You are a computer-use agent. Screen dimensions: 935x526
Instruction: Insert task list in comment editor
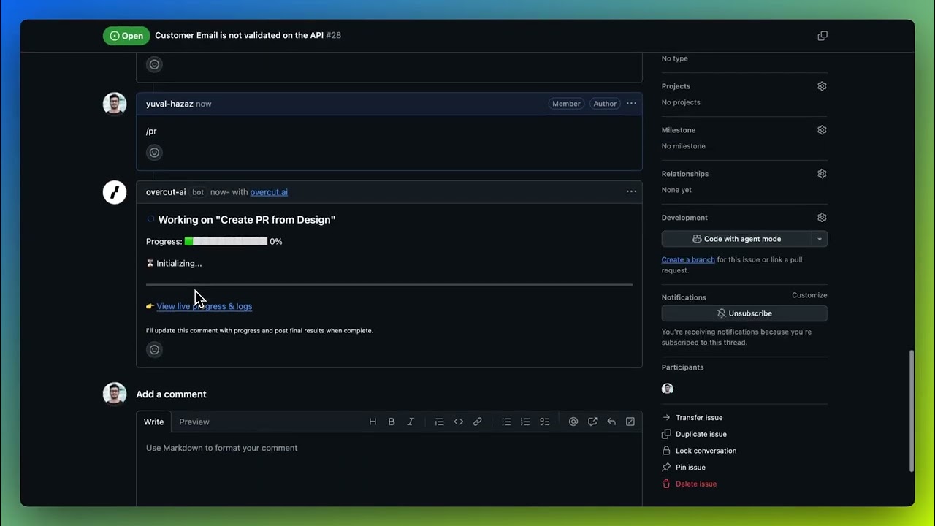pyautogui.click(x=544, y=422)
